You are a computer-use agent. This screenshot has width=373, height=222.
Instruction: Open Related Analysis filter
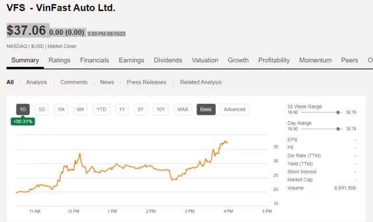coord(200,82)
